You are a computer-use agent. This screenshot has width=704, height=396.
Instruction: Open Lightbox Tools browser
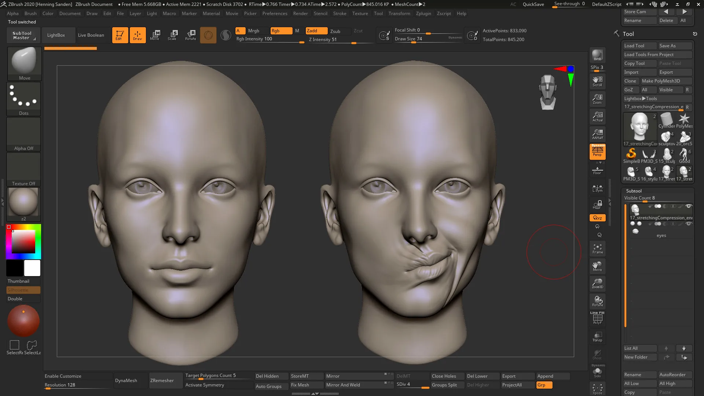640,98
